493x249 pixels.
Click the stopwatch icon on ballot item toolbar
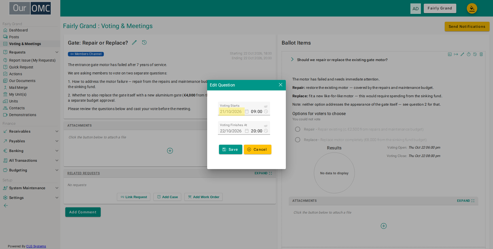[469, 54]
